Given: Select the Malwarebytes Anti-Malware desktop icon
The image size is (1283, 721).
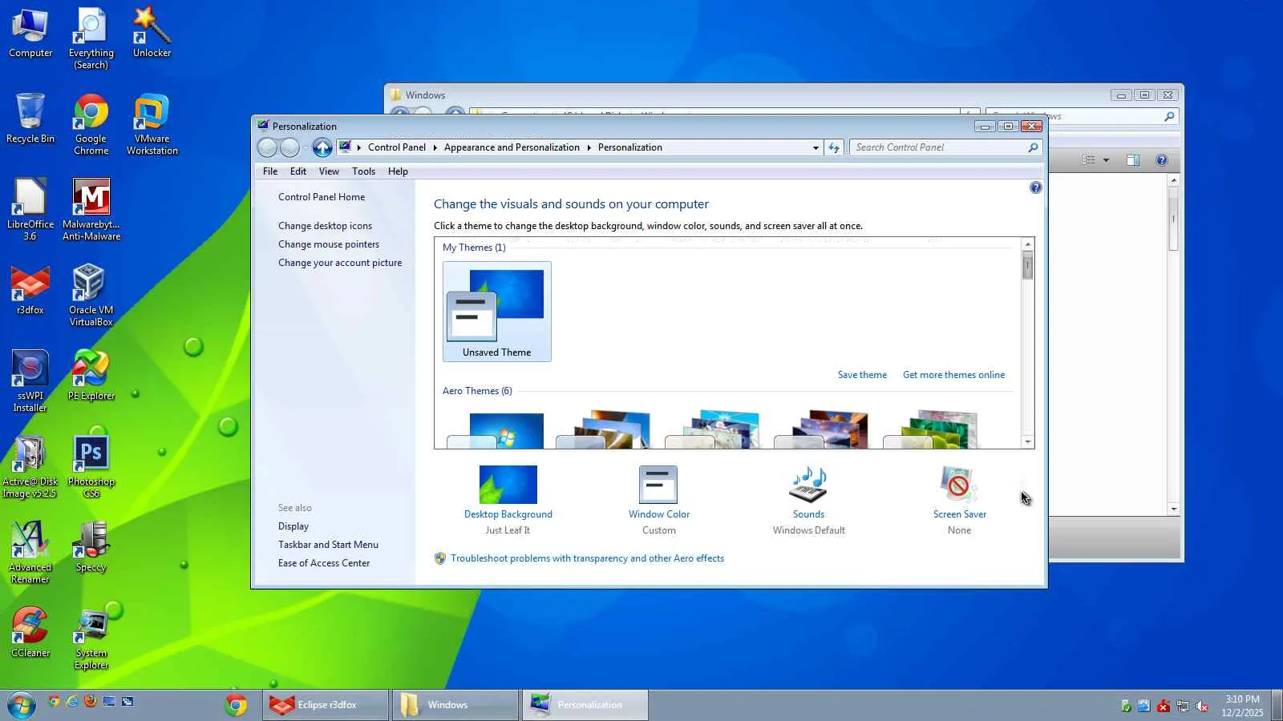Looking at the screenshot, I should (91, 210).
